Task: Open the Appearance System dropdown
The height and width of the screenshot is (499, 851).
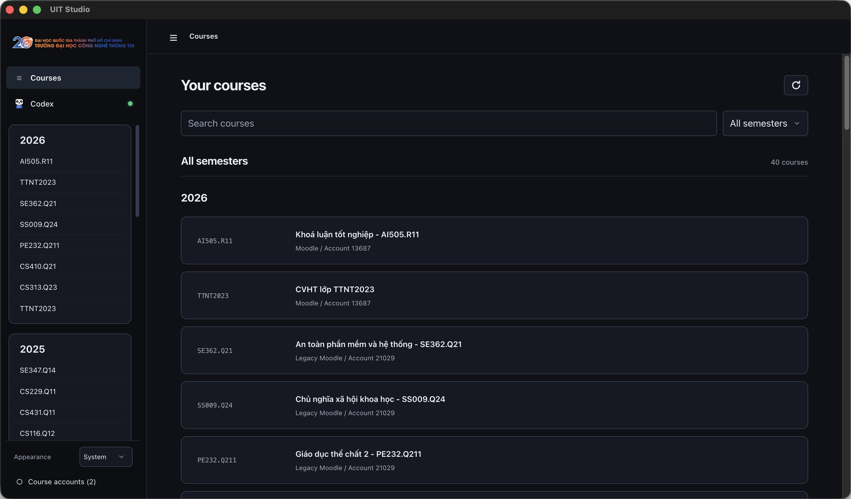Action: click(x=106, y=457)
